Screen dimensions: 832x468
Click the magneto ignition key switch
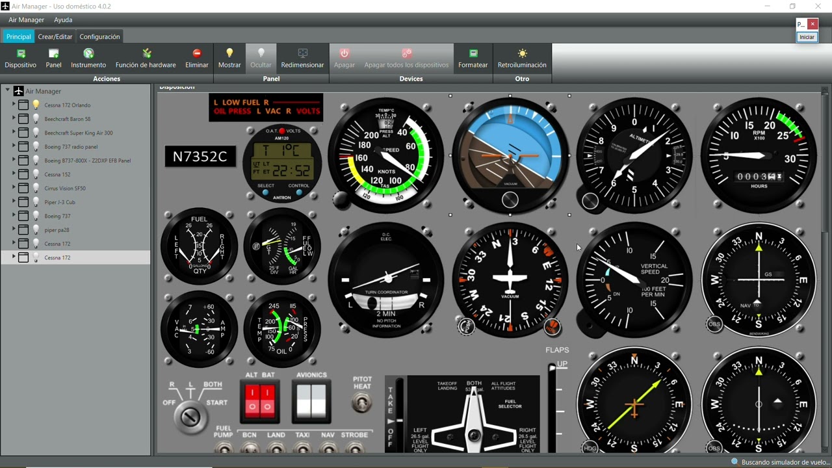[x=190, y=417]
